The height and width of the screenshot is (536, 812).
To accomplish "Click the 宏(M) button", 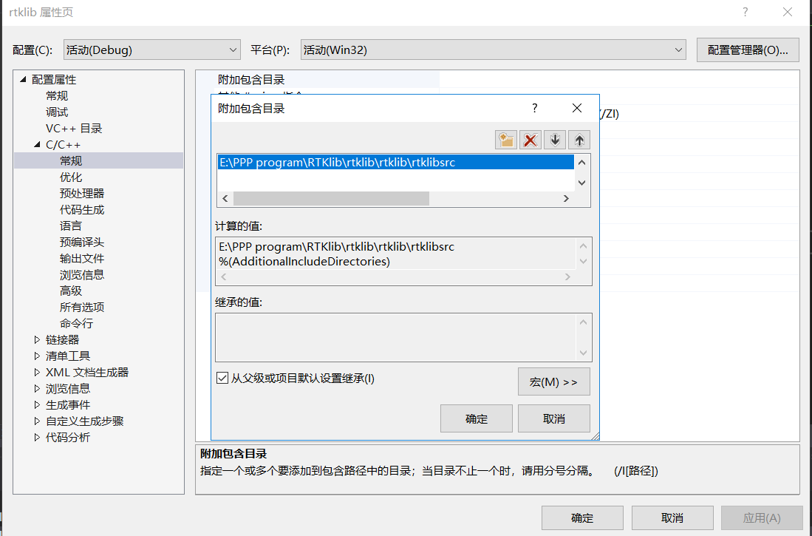I will [x=553, y=381].
